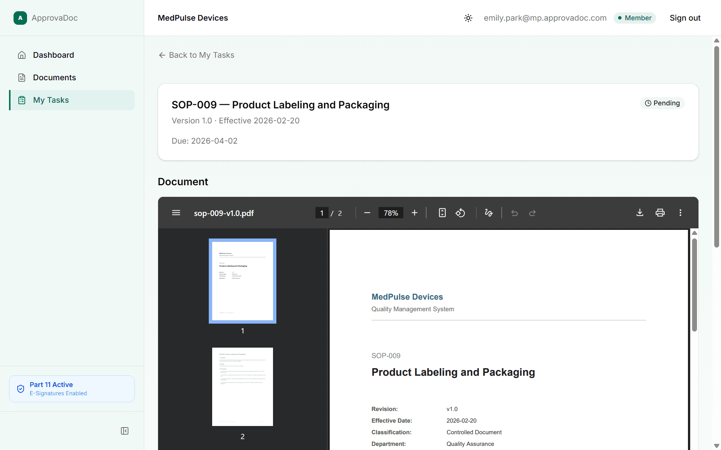
Task: Open Dashboard from the sidebar
Action: [53, 55]
